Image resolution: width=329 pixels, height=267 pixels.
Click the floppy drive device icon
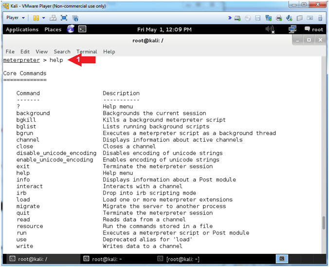258,18
